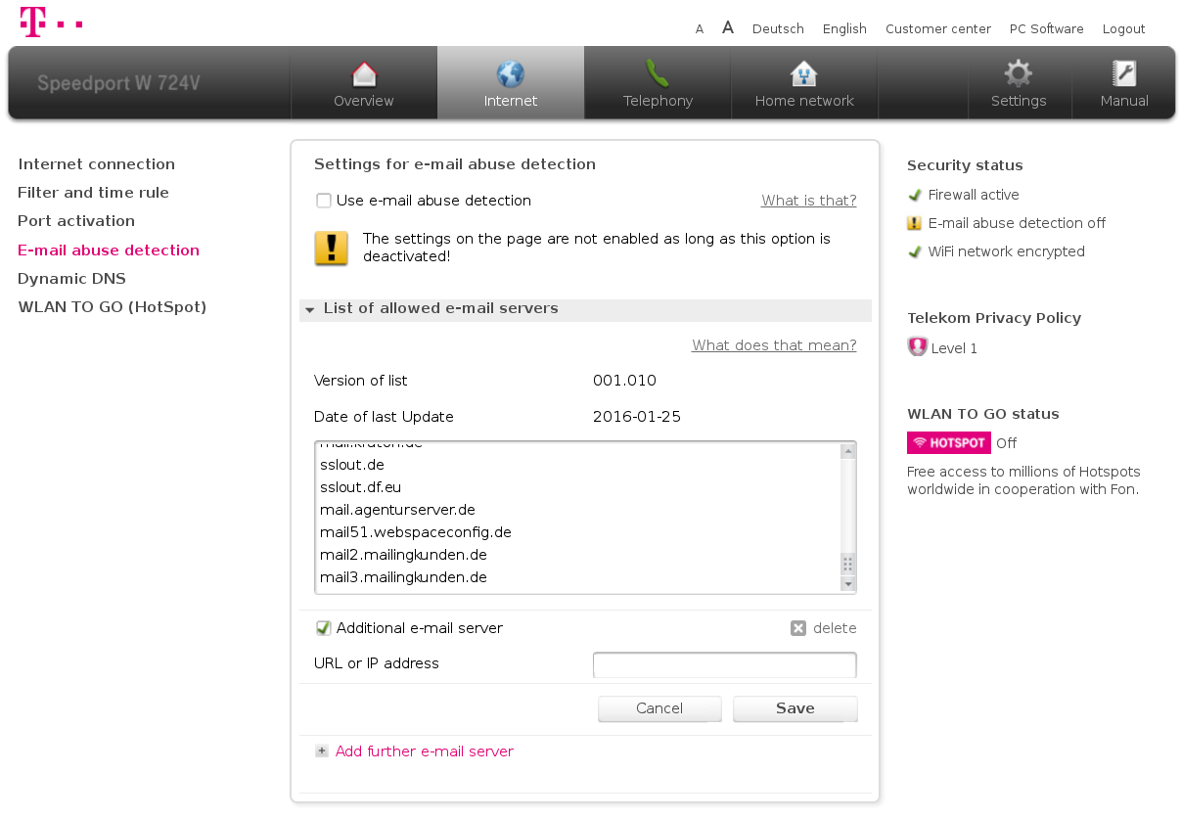Enable Use e-mail abuse detection checkbox
1181x819 pixels.
point(324,201)
